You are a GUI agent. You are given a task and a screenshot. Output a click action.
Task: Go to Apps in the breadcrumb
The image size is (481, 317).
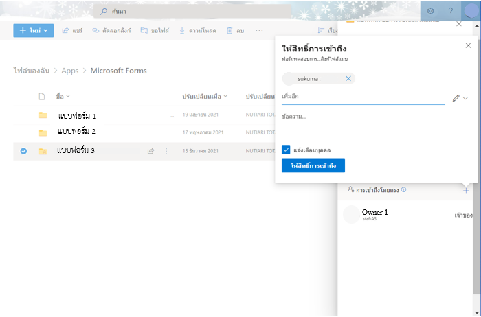(x=69, y=71)
